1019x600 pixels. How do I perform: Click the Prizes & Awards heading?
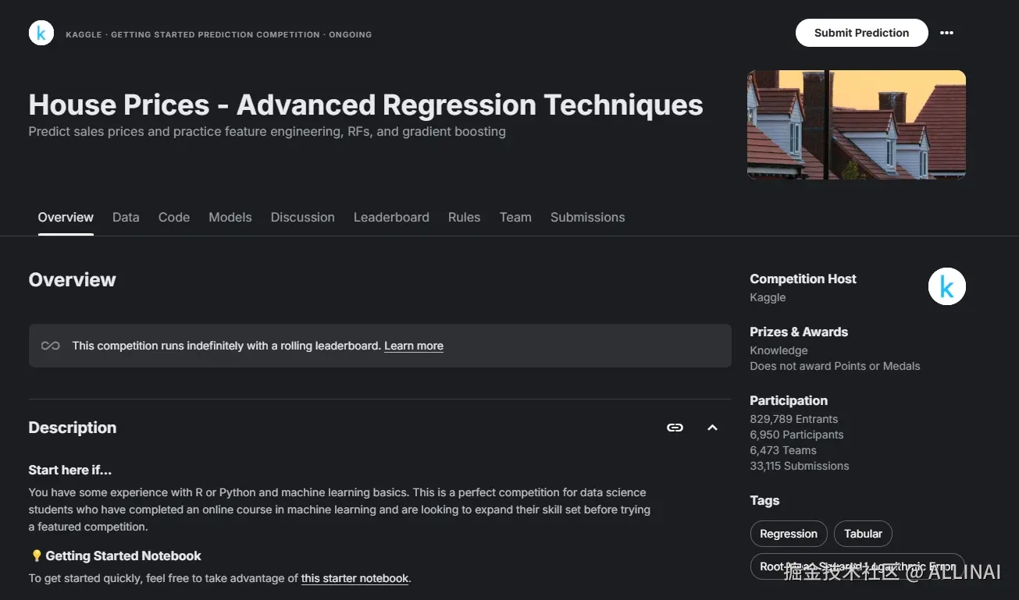tap(799, 332)
